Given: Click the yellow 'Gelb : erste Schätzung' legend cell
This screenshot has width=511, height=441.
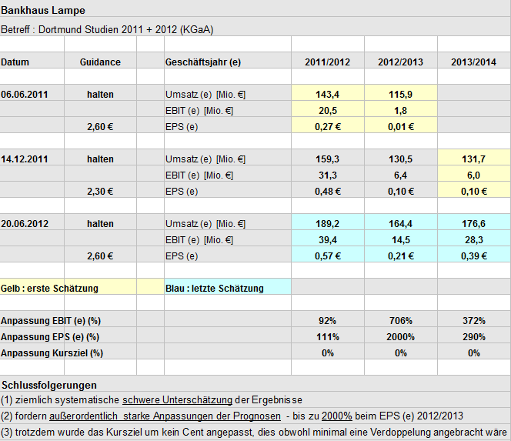Looking at the screenshot, I should pyautogui.click(x=50, y=289).
